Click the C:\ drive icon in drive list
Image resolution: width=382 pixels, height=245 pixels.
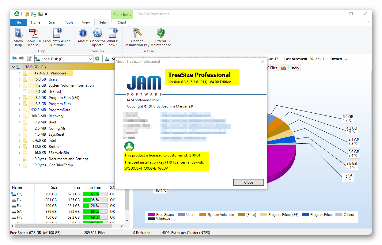click(13, 194)
